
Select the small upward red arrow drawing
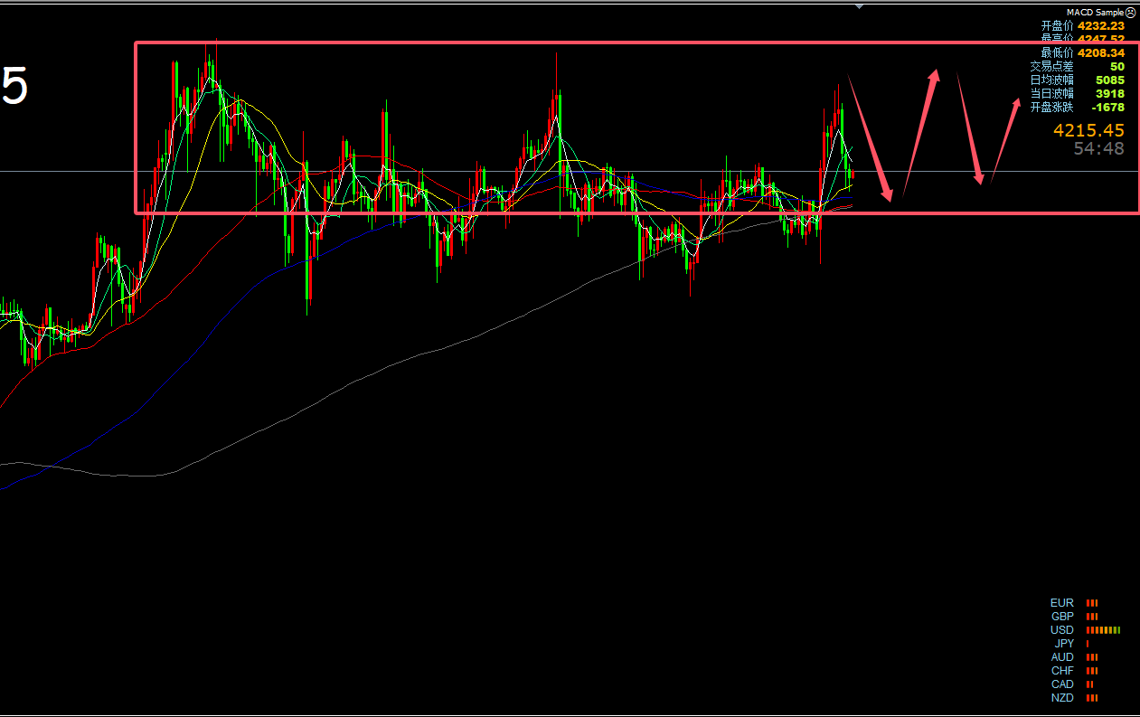point(1006,138)
